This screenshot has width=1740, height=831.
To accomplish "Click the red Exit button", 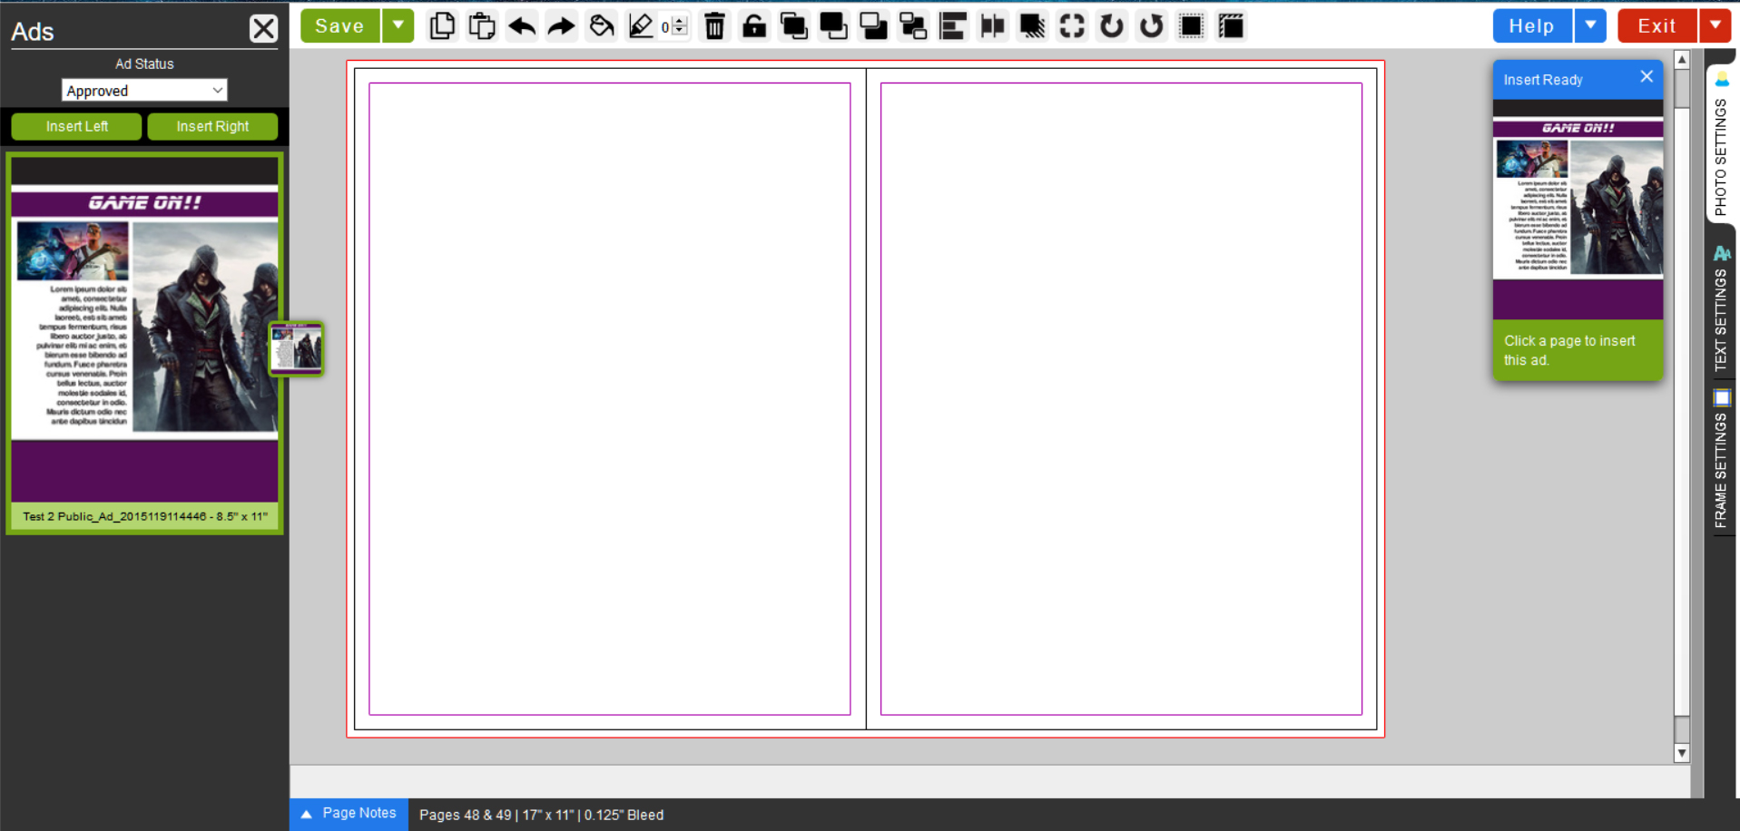I will 1657,26.
